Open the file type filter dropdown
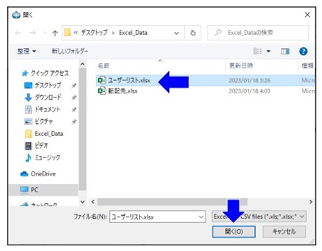Viewport: 322px width, 251px height. pyautogui.click(x=259, y=217)
